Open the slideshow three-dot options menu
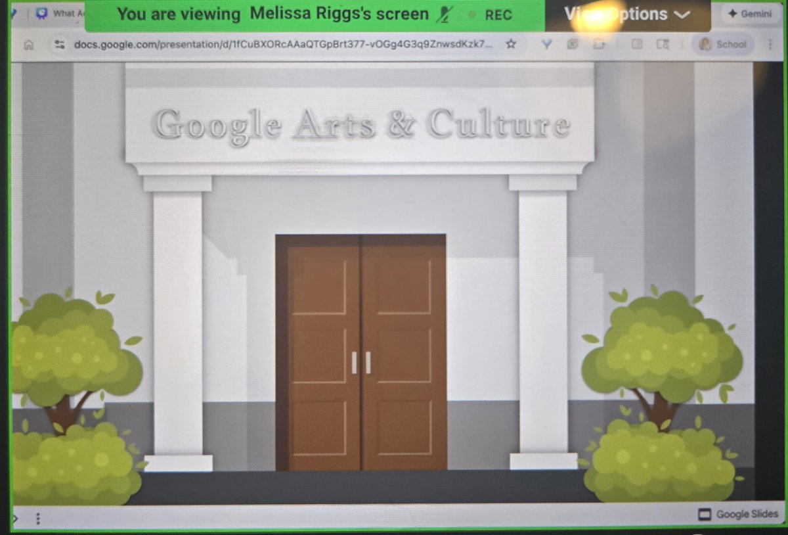The width and height of the screenshot is (788, 535). (x=38, y=519)
